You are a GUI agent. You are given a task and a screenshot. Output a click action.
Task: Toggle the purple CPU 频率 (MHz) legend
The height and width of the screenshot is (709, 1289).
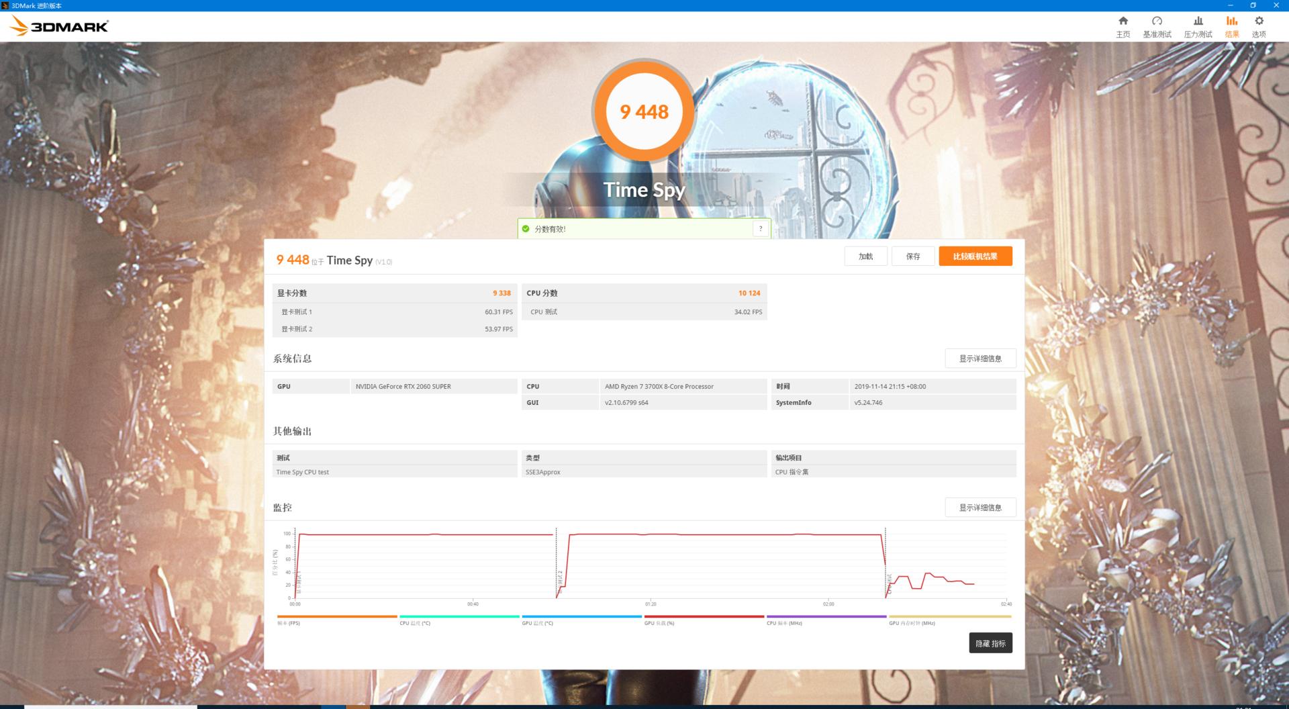(826, 620)
